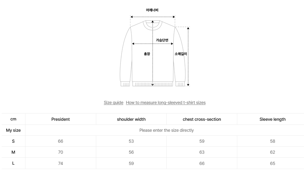This screenshot has height=171, width=304.
Task: Open How to measure long-sleeved t-shirt sizes
Action: pyautogui.click(x=166, y=103)
